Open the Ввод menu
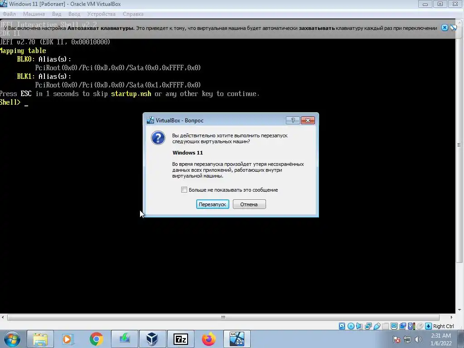The image size is (464, 348). coord(74,14)
